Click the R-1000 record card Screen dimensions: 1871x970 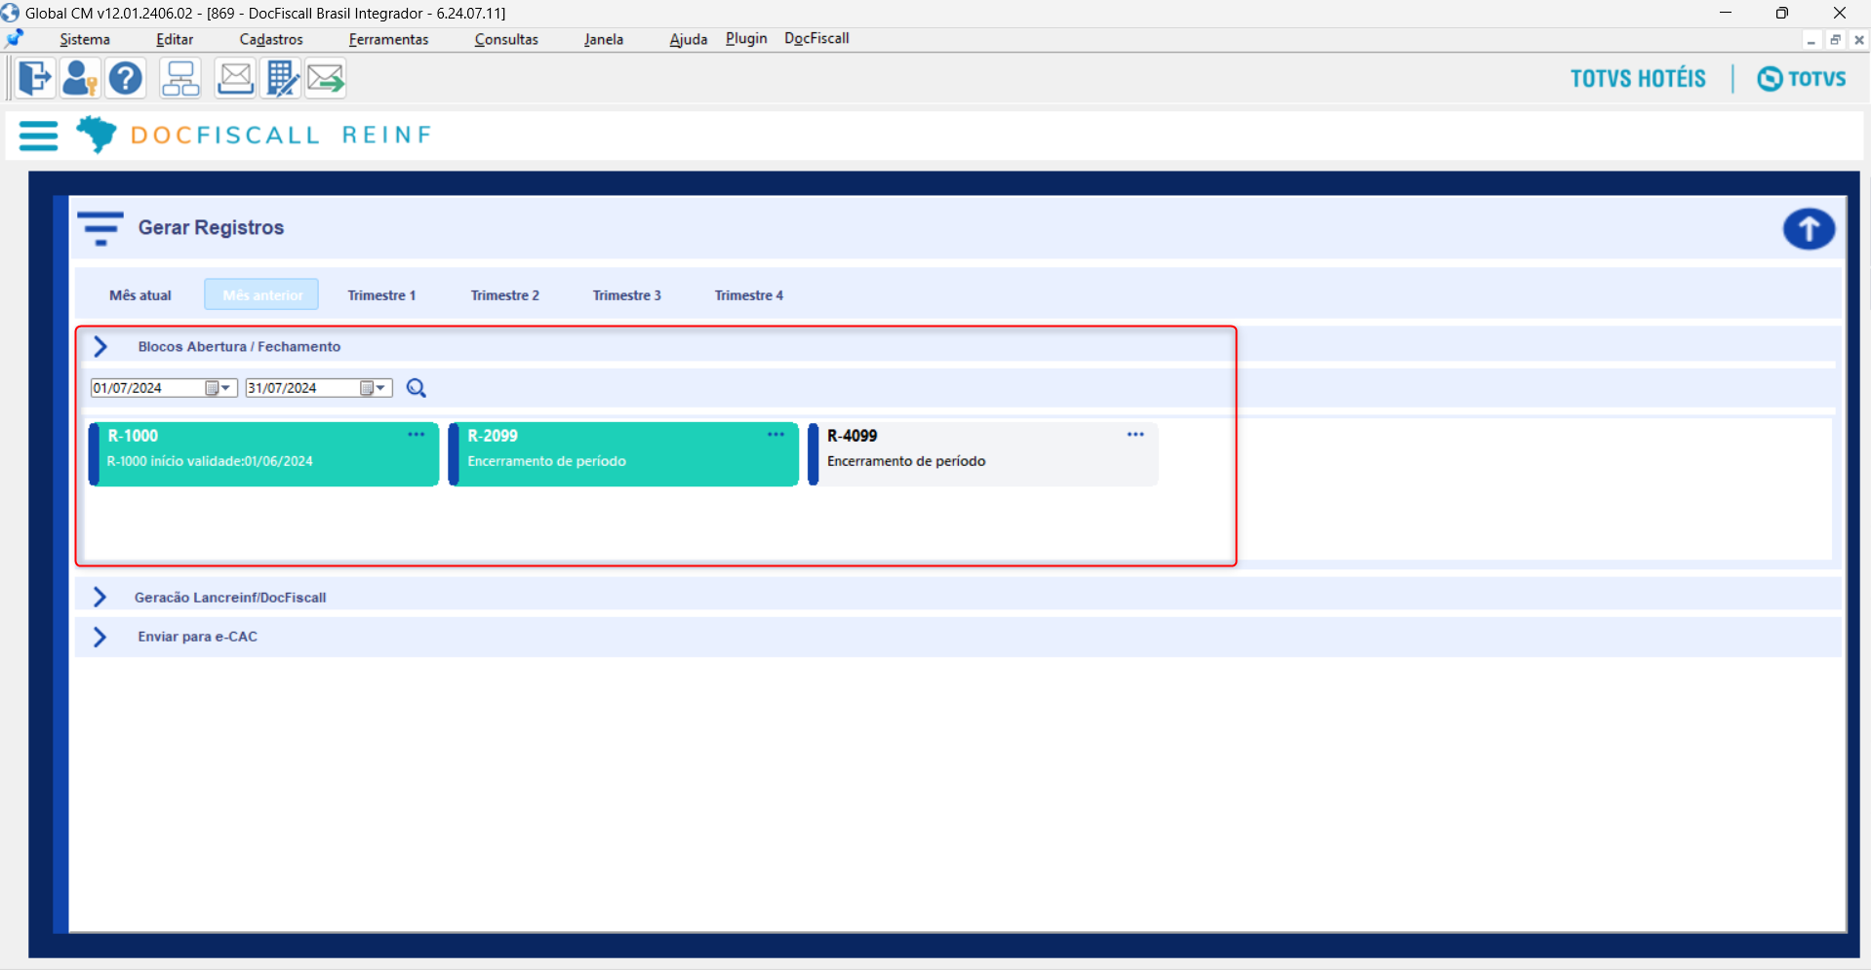coord(264,453)
